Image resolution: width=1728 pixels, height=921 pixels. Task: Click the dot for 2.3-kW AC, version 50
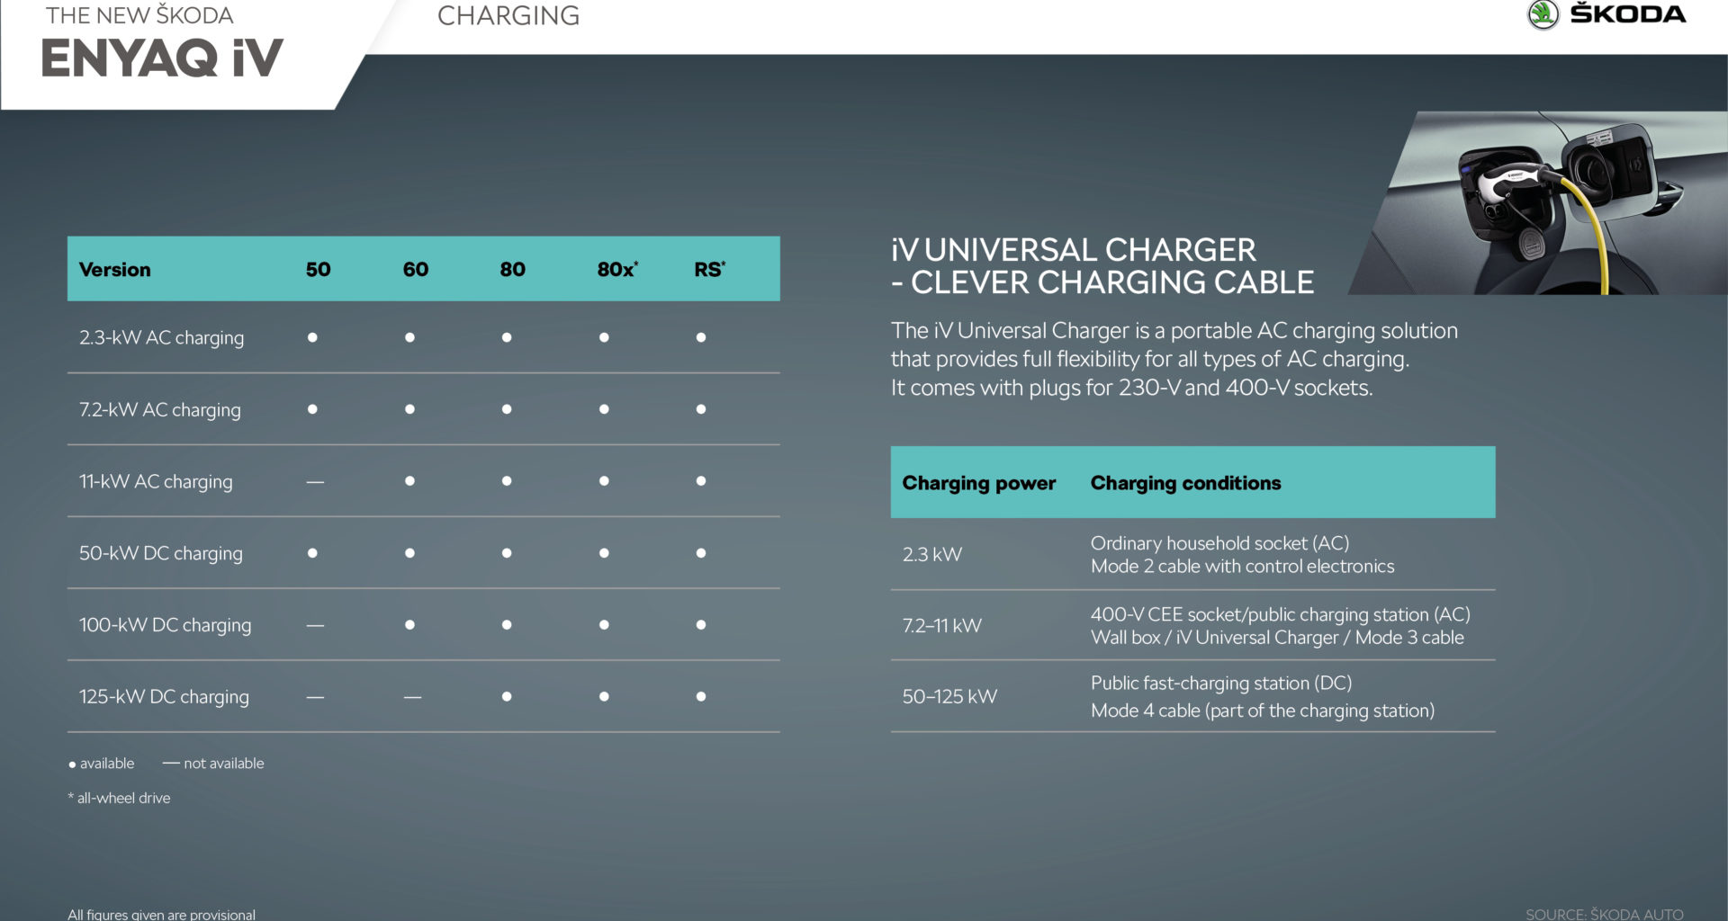point(312,337)
